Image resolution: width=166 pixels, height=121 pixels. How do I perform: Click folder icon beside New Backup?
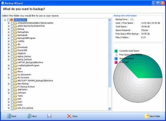point(15,84)
